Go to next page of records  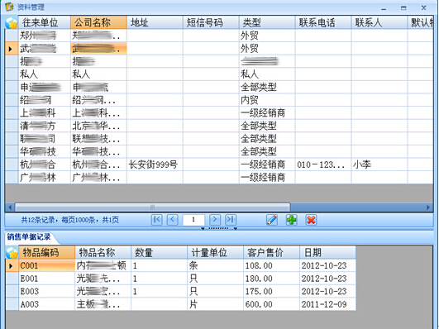[x=215, y=220]
